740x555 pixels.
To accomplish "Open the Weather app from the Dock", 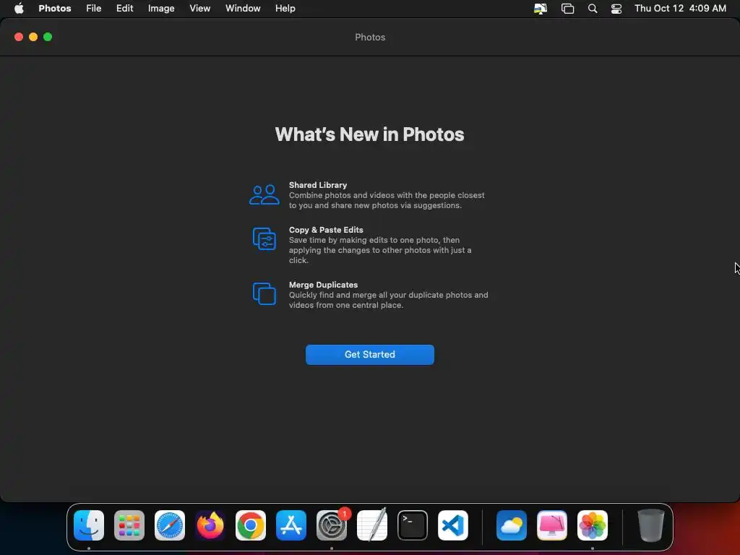I will (512, 525).
